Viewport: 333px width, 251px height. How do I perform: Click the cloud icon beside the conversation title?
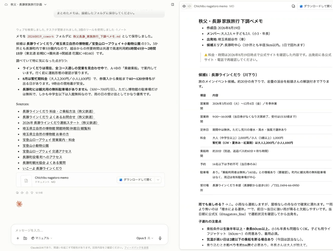[6, 5]
